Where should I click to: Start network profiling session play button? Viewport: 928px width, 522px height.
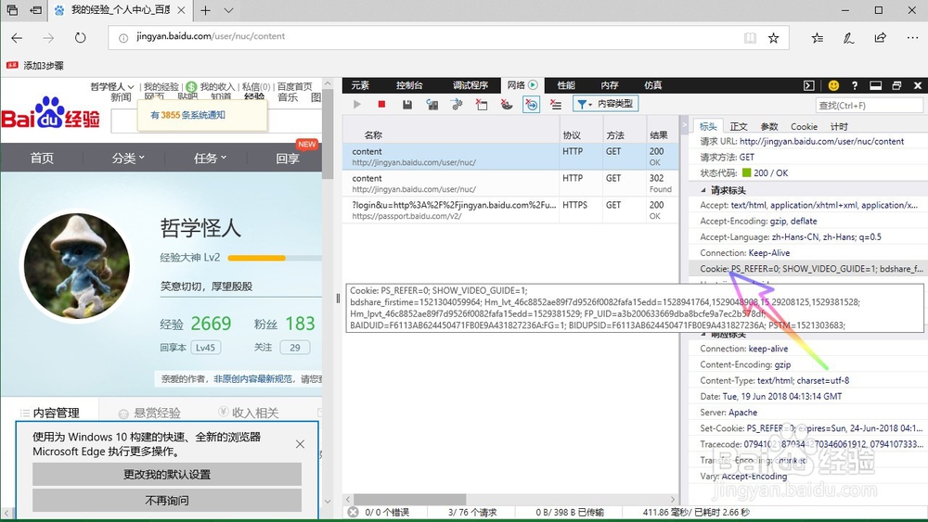pyautogui.click(x=357, y=105)
